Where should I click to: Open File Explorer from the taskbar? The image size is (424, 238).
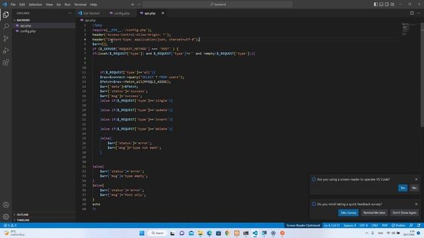(x=200, y=233)
